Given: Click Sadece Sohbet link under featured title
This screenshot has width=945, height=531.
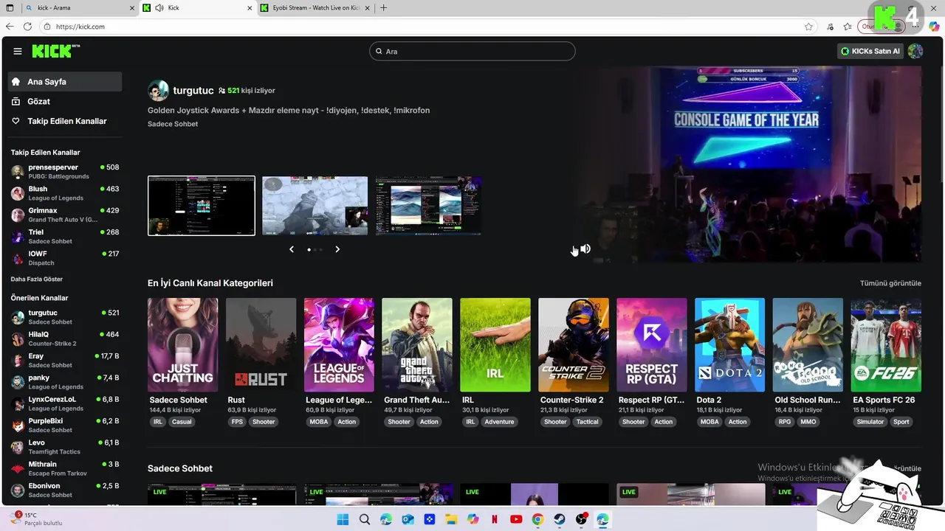Looking at the screenshot, I should (173, 124).
